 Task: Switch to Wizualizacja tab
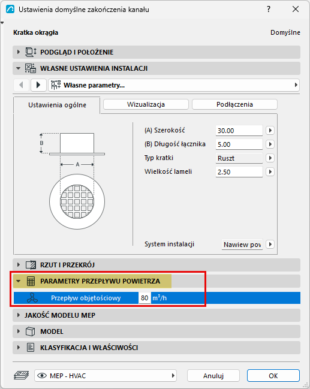146,104
